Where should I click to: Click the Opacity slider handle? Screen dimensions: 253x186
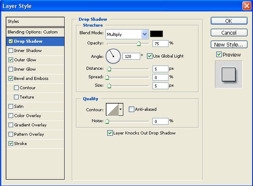139,44
